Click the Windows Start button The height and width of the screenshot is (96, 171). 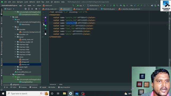tap(3, 94)
